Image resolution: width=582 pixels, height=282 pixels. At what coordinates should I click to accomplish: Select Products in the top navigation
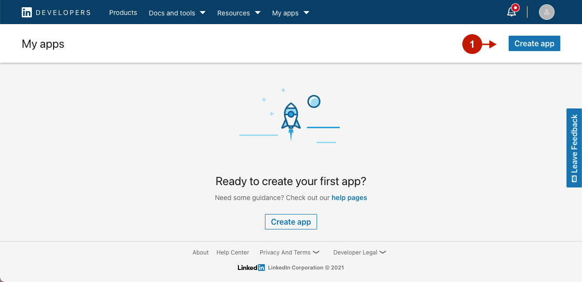pos(123,13)
